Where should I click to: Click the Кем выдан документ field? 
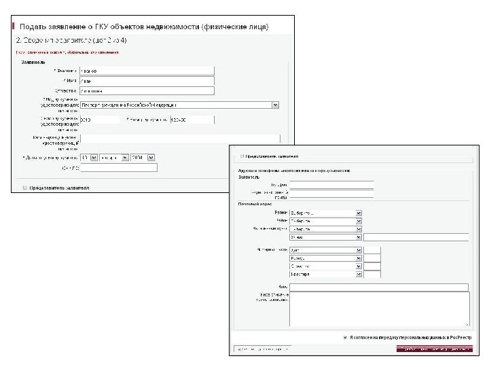(180, 139)
